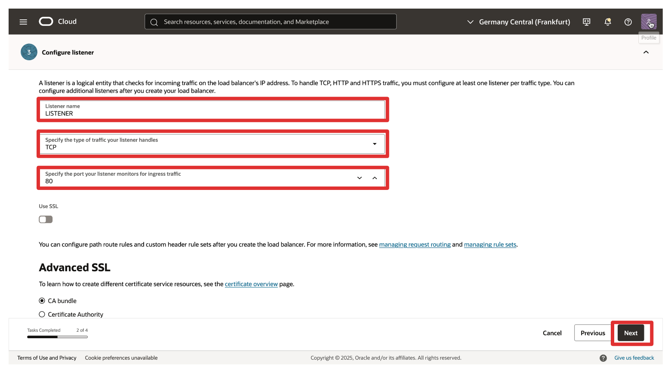Select the CA bundle radio option
Viewport: 671px width, 373px height.
42,301
